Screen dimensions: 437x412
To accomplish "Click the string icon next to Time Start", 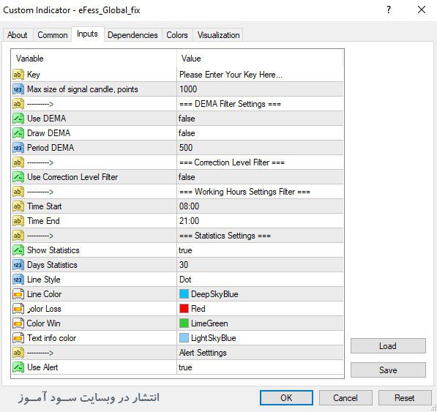I will pos(18,206).
